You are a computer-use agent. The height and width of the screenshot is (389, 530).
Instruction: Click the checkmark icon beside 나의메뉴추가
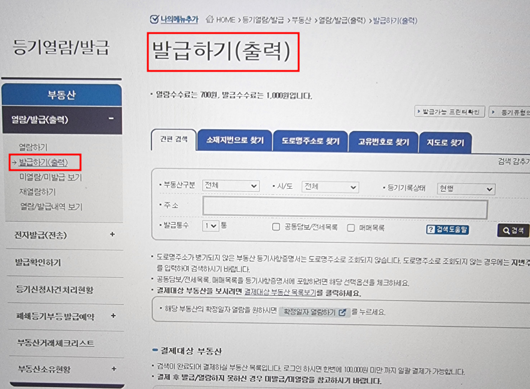[x=154, y=20]
